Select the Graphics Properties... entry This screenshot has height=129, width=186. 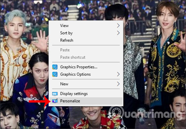[86, 67]
